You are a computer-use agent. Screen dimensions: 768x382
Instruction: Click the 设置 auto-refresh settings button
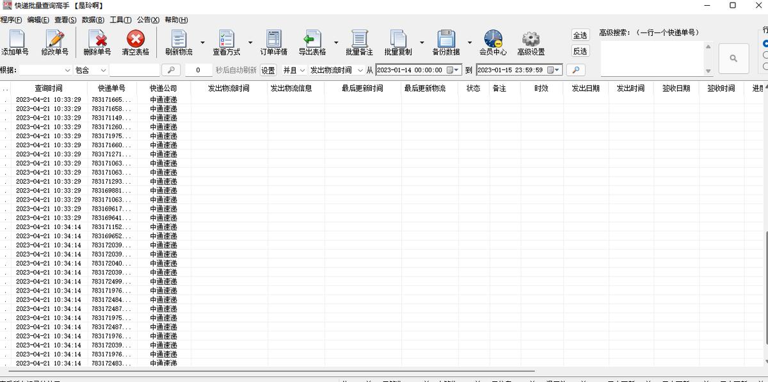(x=268, y=70)
